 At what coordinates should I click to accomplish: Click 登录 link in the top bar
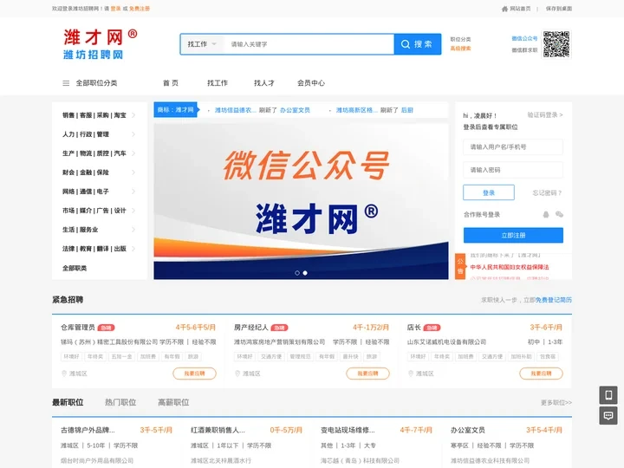[115, 9]
